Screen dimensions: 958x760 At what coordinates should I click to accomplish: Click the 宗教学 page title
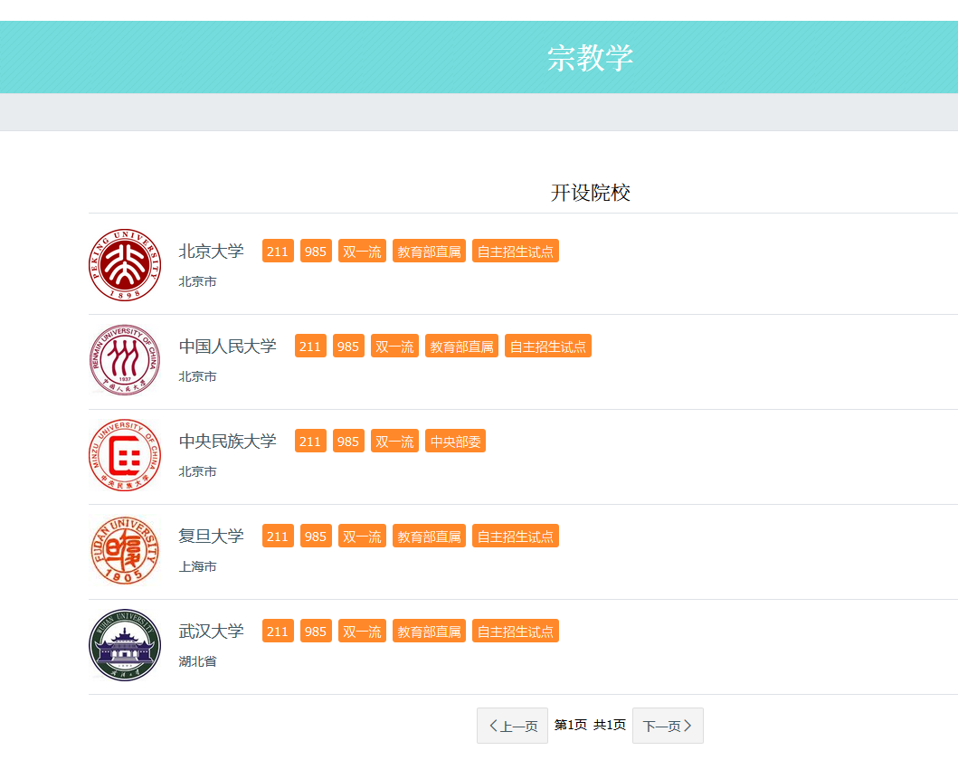coord(590,58)
